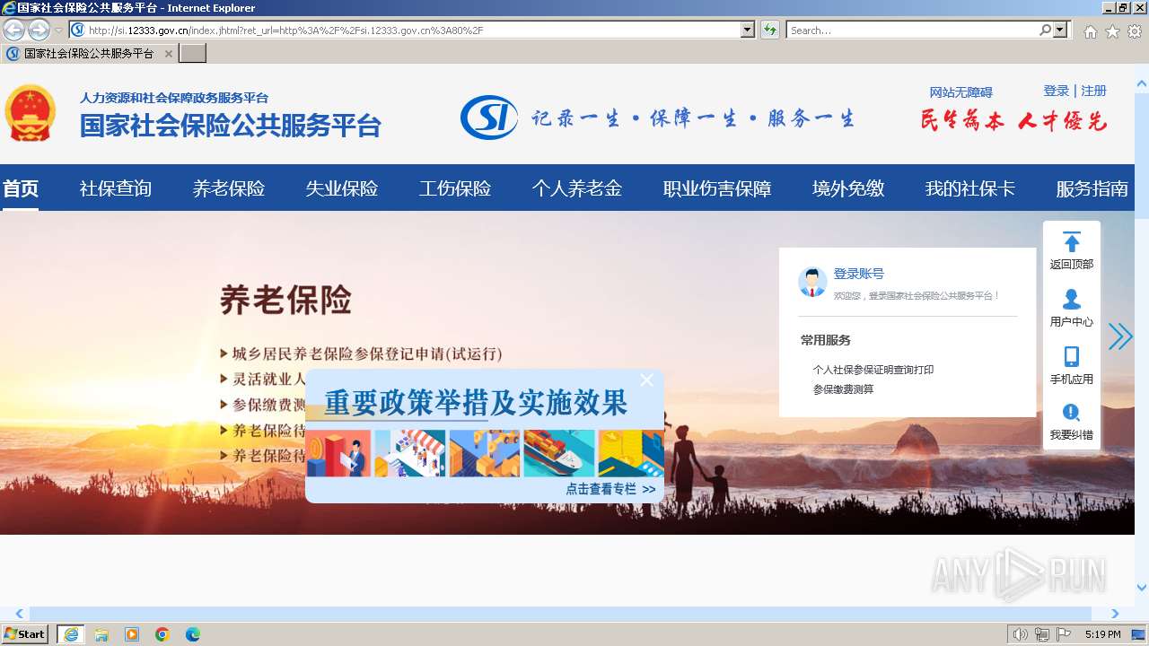
Task: Click the 登录账号 link
Action: [x=859, y=274]
